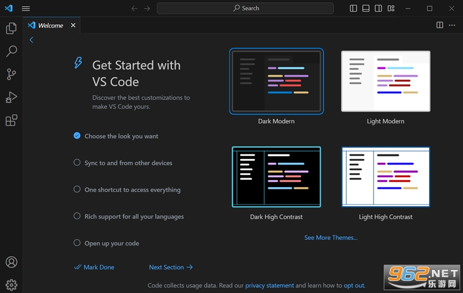Click the back chevron on the Welcome page
This screenshot has width=463, height=293.
pyautogui.click(x=31, y=40)
